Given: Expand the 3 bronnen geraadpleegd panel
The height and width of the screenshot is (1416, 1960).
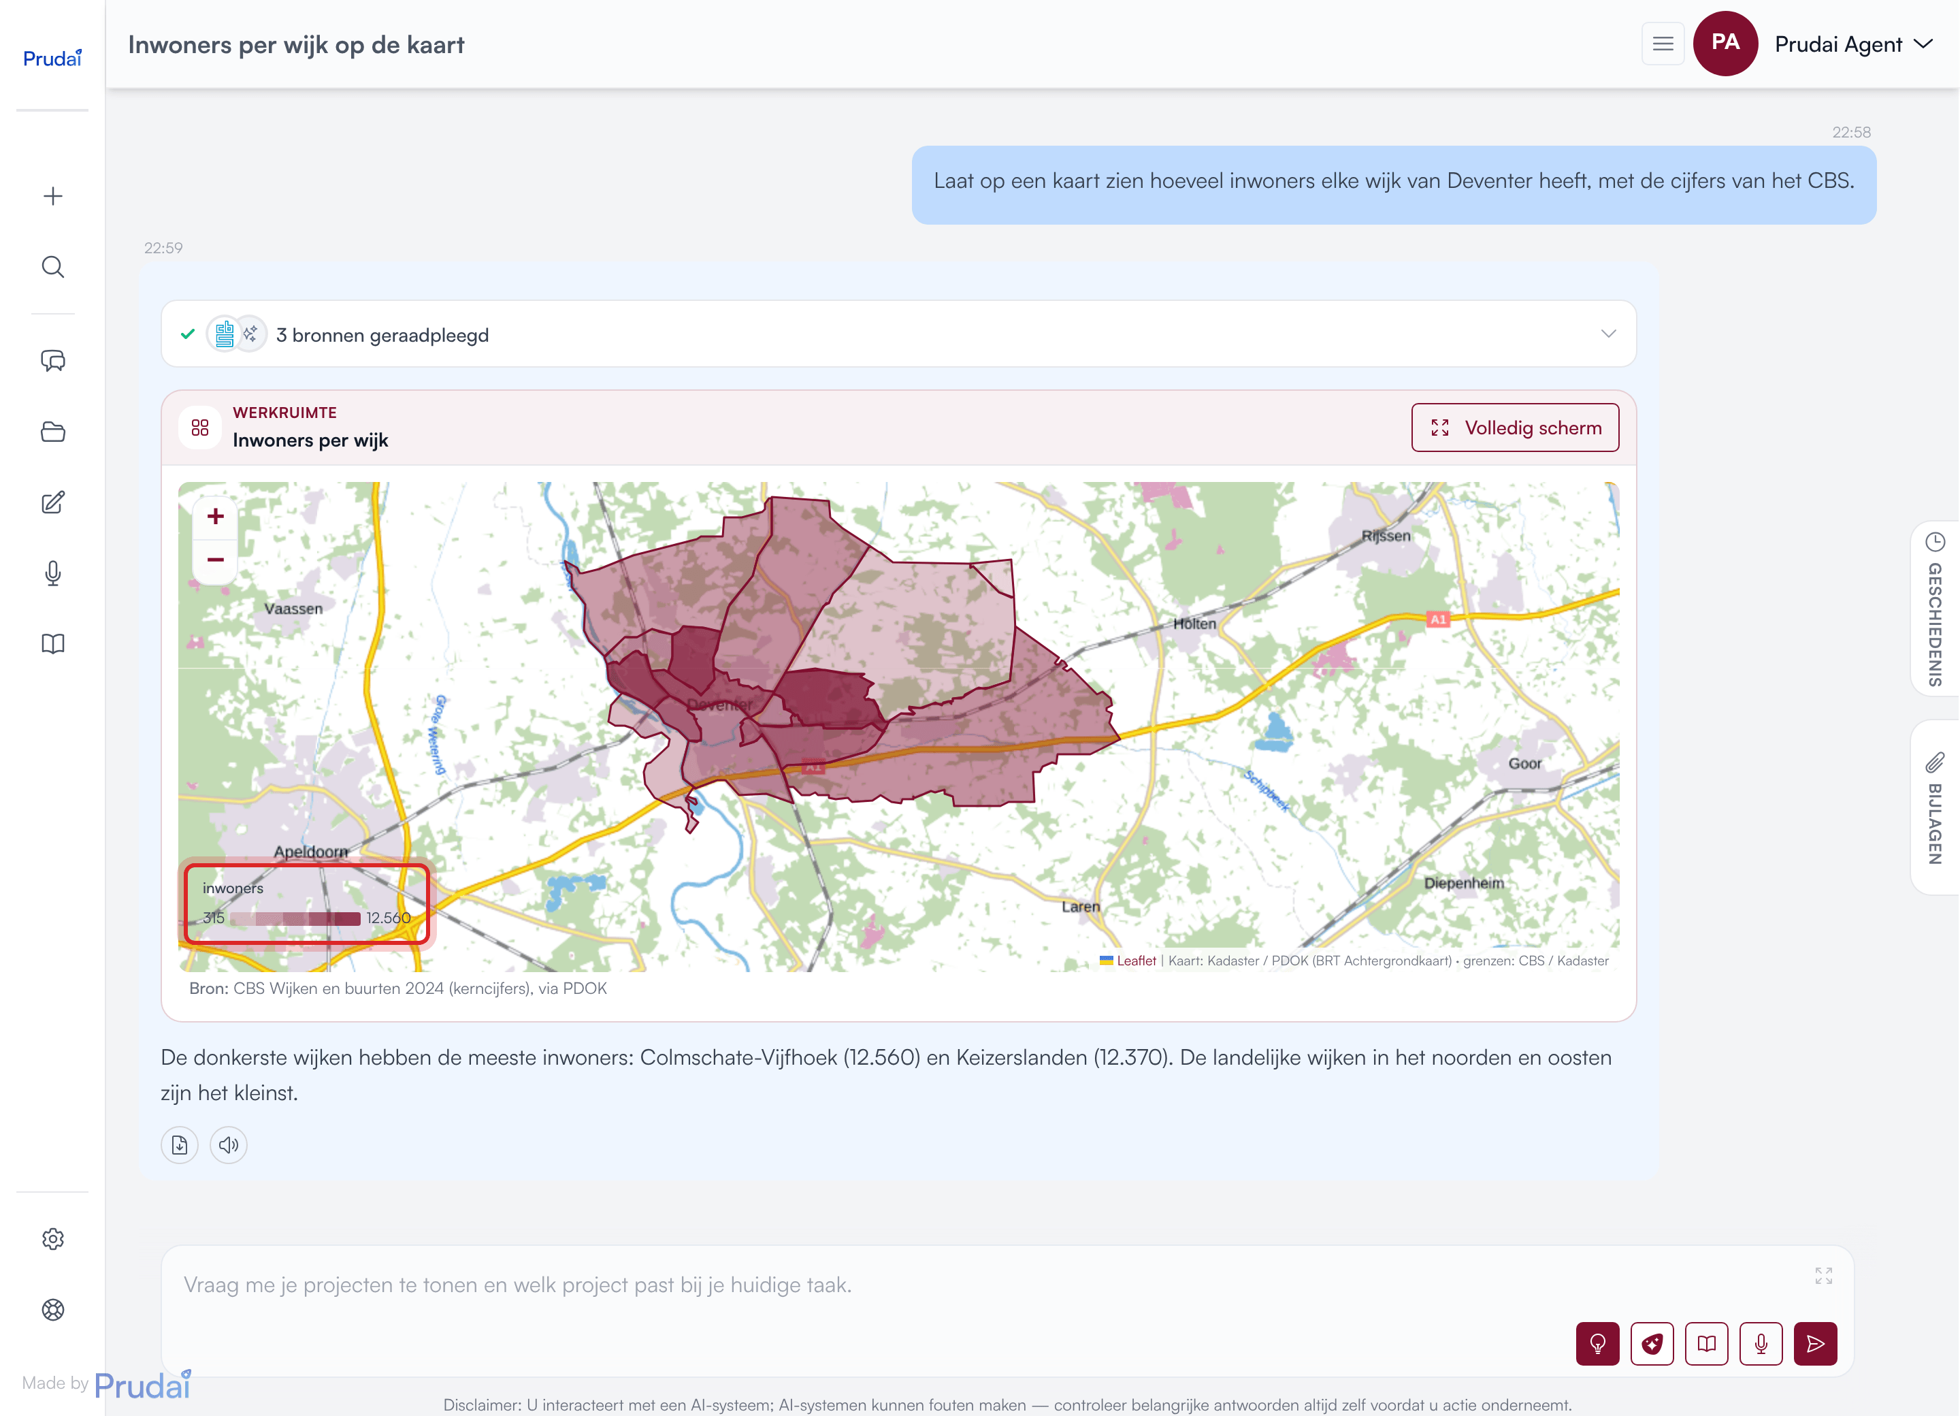Looking at the screenshot, I should tap(899, 334).
